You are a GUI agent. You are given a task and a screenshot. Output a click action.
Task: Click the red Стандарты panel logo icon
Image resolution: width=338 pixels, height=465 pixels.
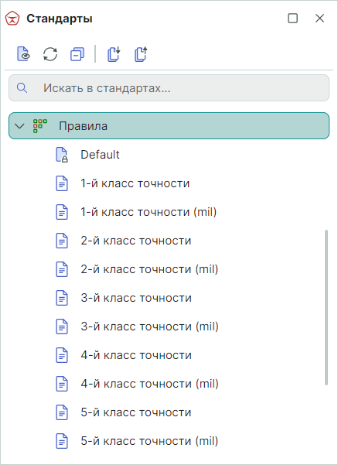coord(12,19)
